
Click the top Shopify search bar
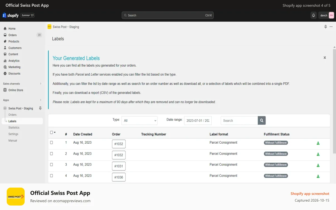(167, 15)
